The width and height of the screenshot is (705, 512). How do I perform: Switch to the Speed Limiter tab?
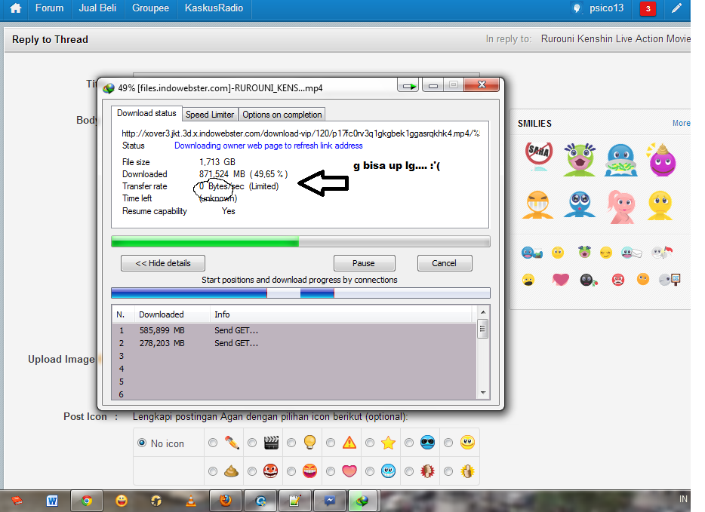pyautogui.click(x=210, y=115)
